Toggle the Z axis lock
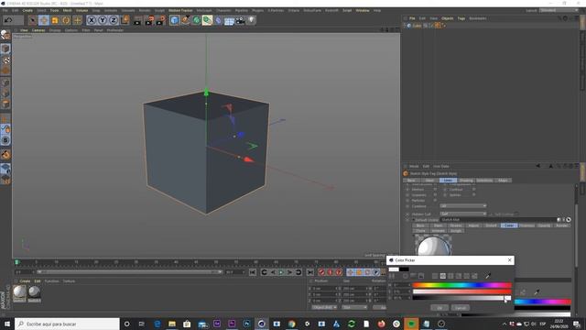Image resolution: width=586 pixels, height=330 pixels. point(114,20)
